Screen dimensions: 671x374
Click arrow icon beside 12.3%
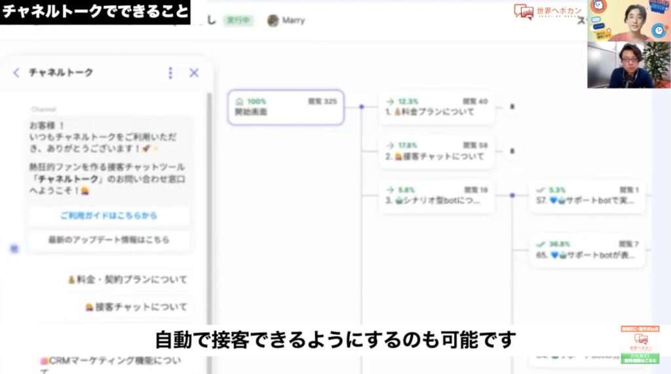390,101
